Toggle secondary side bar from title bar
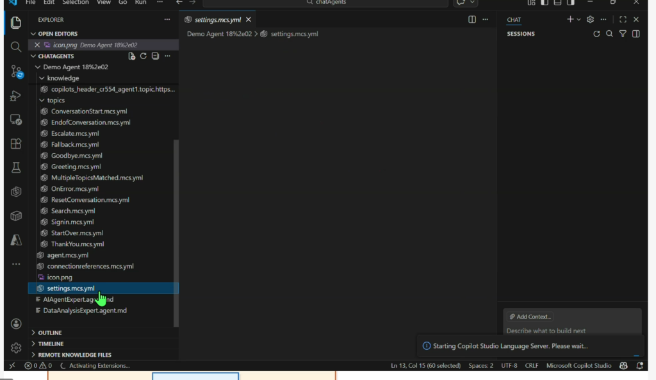656x380 pixels. coord(571,3)
